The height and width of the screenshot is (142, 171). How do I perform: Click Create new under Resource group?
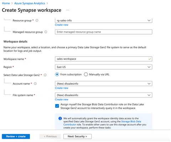tap(62, 25)
